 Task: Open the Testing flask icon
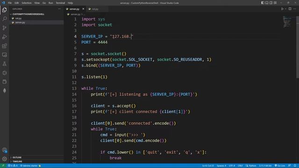click(4, 64)
